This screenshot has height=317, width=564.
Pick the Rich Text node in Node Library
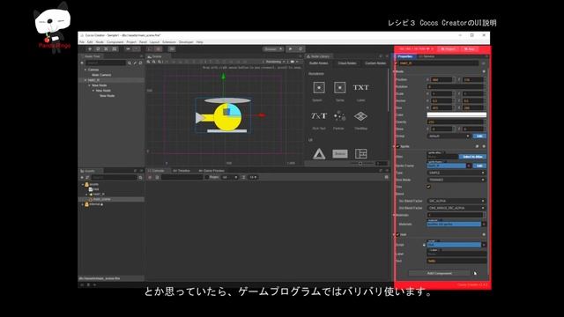tap(319, 120)
